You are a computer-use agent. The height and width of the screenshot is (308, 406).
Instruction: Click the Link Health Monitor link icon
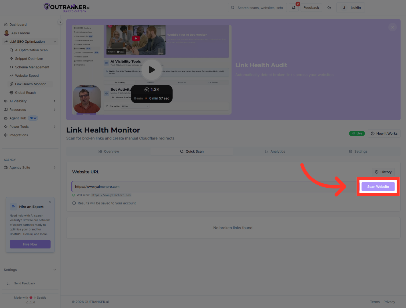(x=11, y=84)
